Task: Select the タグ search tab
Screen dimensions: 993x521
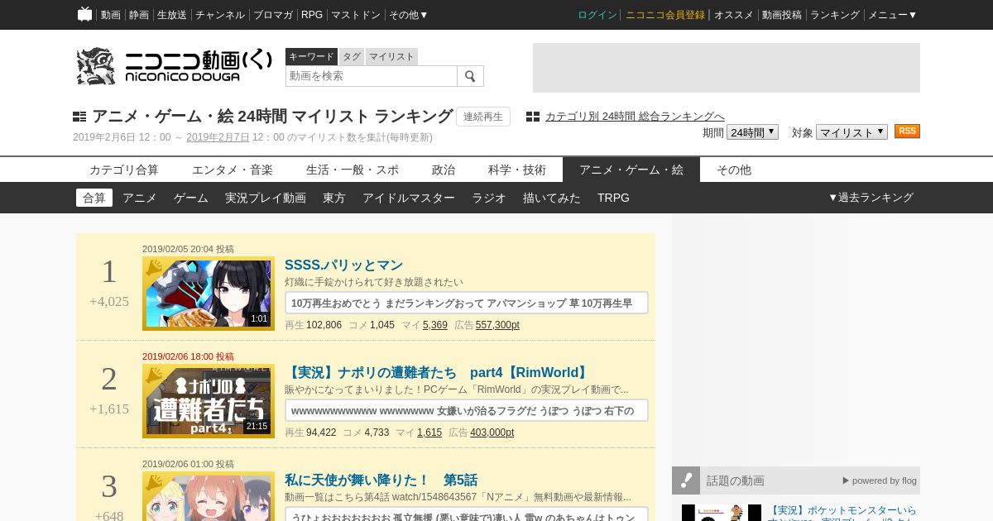Action: (x=352, y=56)
